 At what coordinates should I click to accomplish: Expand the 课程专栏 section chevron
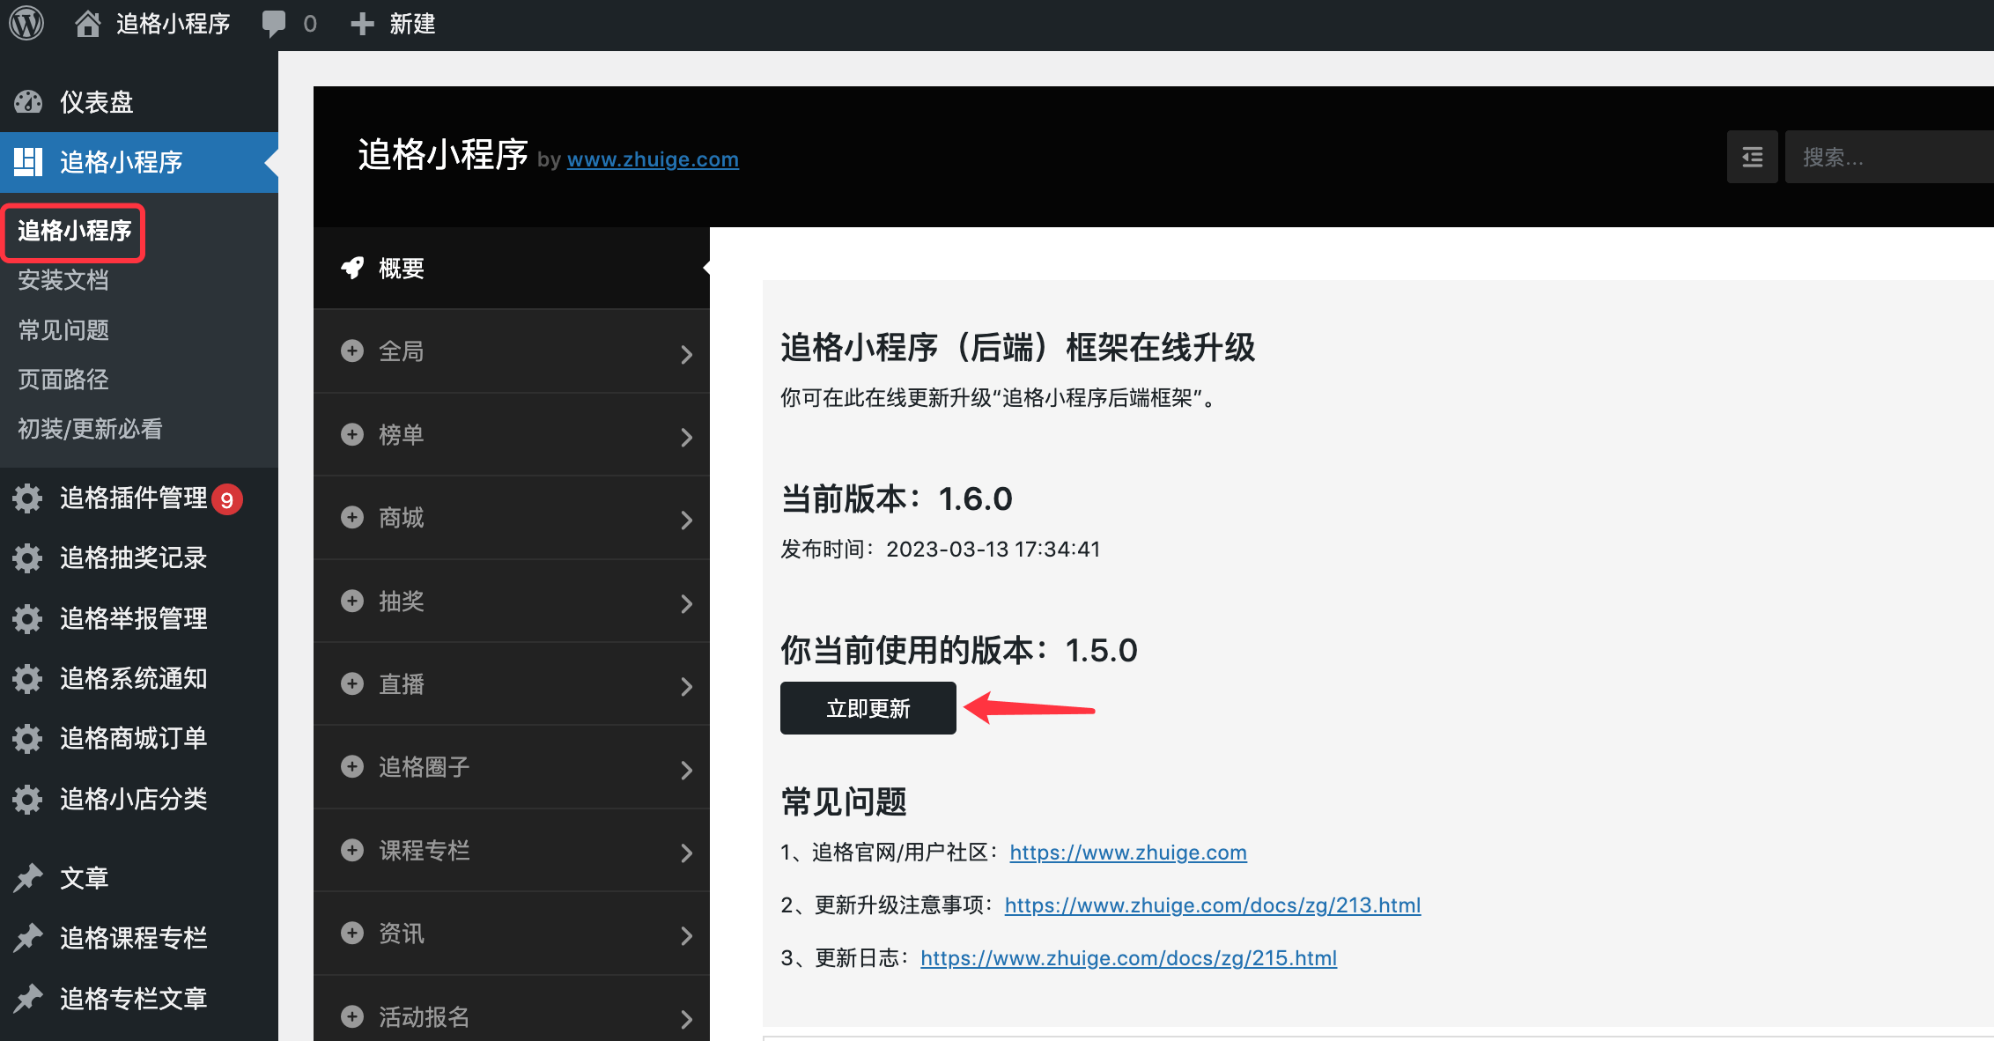tap(687, 853)
